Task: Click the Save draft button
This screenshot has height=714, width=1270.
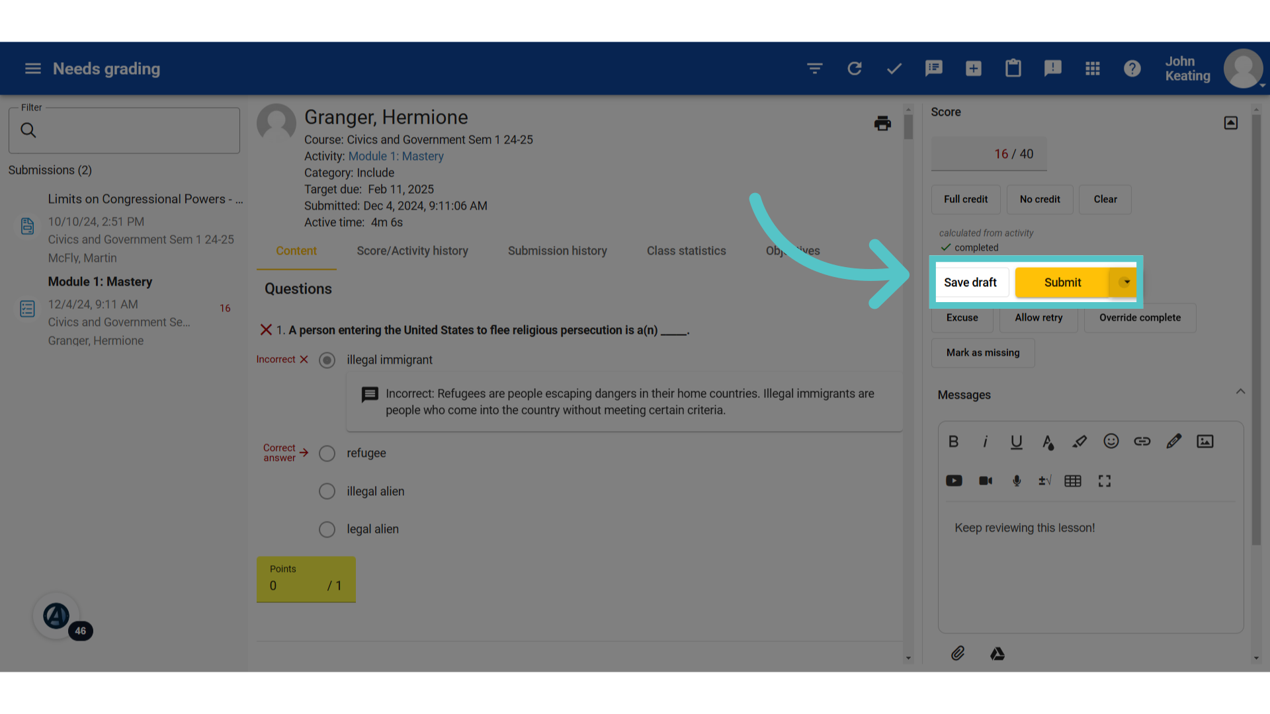Action: 970,282
